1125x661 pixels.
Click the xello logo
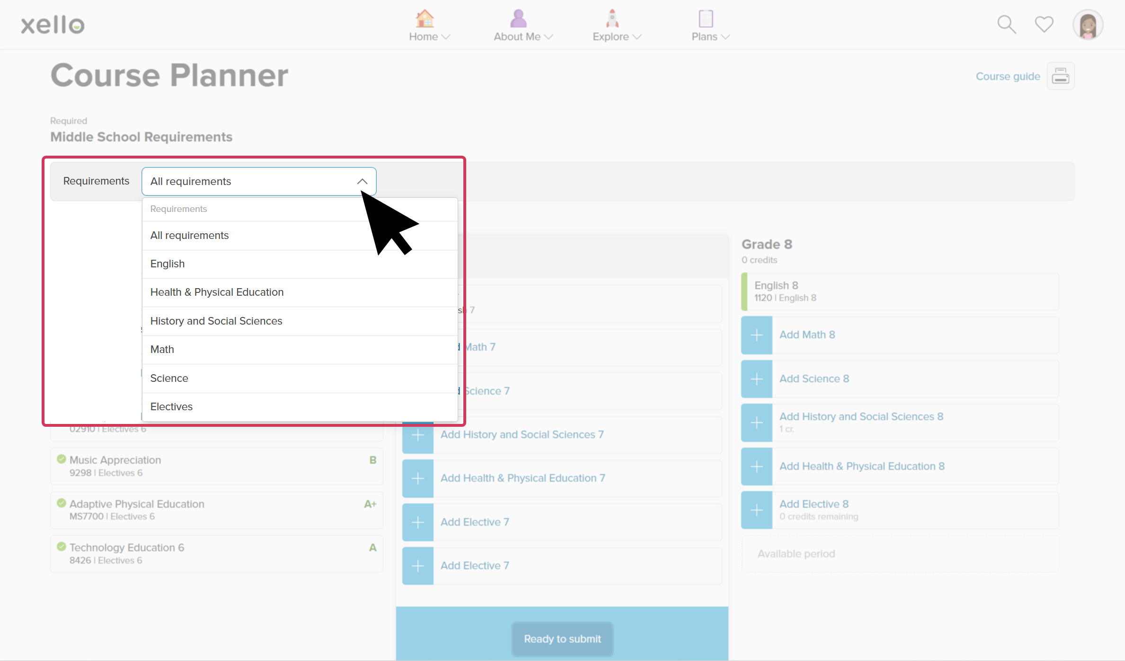[53, 25]
